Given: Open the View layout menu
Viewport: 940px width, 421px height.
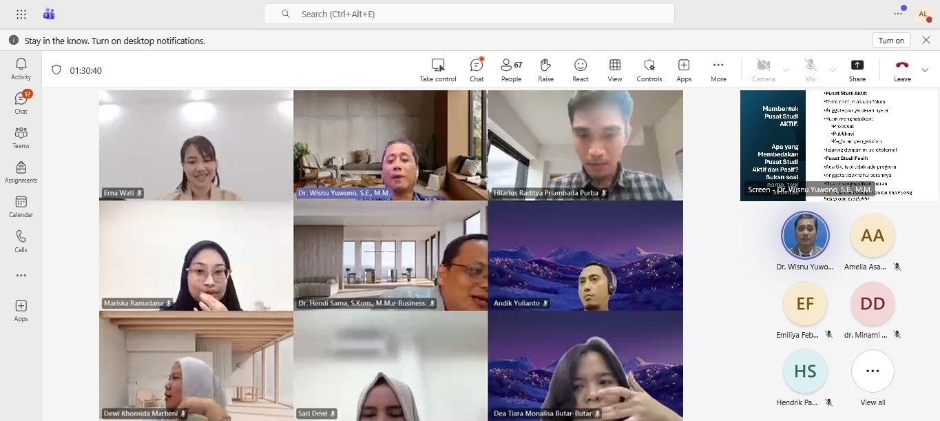Looking at the screenshot, I should [x=615, y=70].
